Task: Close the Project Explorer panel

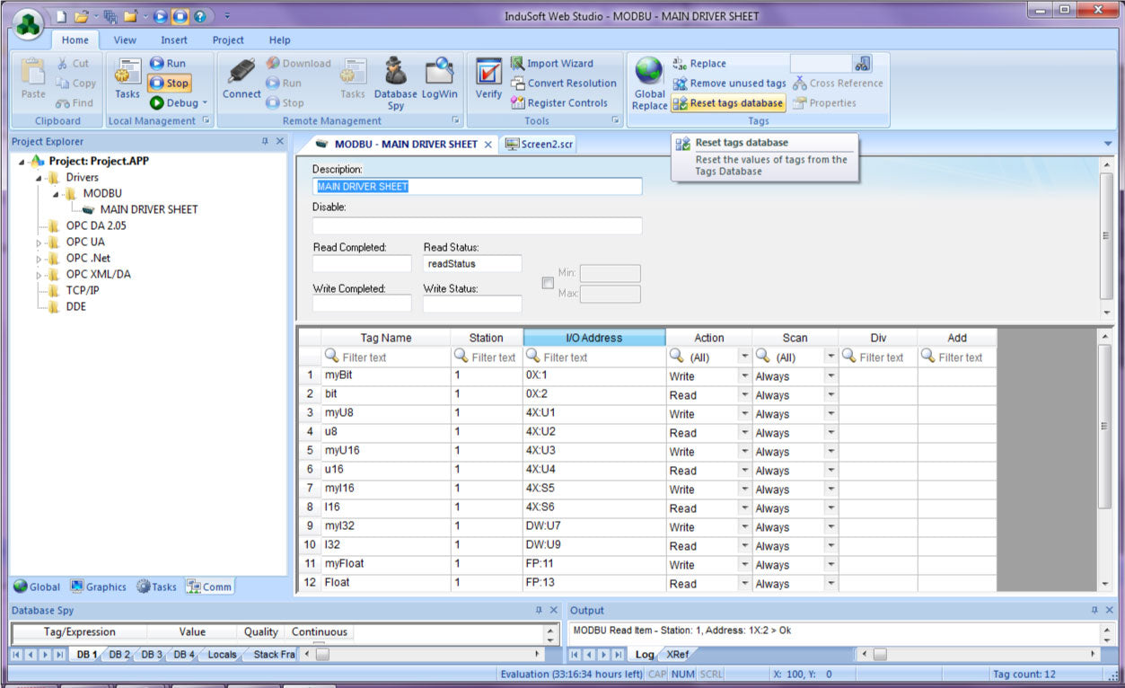Action: click(280, 142)
